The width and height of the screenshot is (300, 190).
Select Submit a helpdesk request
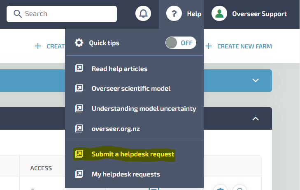click(133, 154)
